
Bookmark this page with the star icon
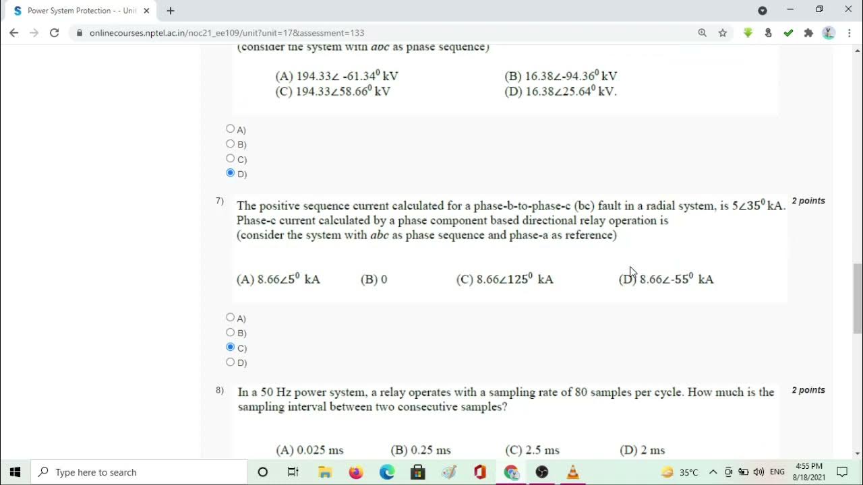pyautogui.click(x=723, y=32)
